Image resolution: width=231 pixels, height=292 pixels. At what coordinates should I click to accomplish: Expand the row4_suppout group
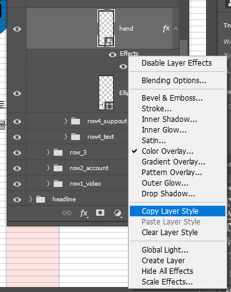pyautogui.click(x=66, y=121)
